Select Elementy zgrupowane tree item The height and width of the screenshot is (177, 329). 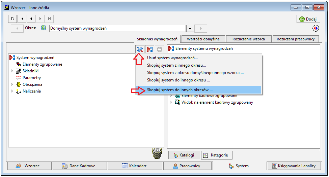pos(43,64)
